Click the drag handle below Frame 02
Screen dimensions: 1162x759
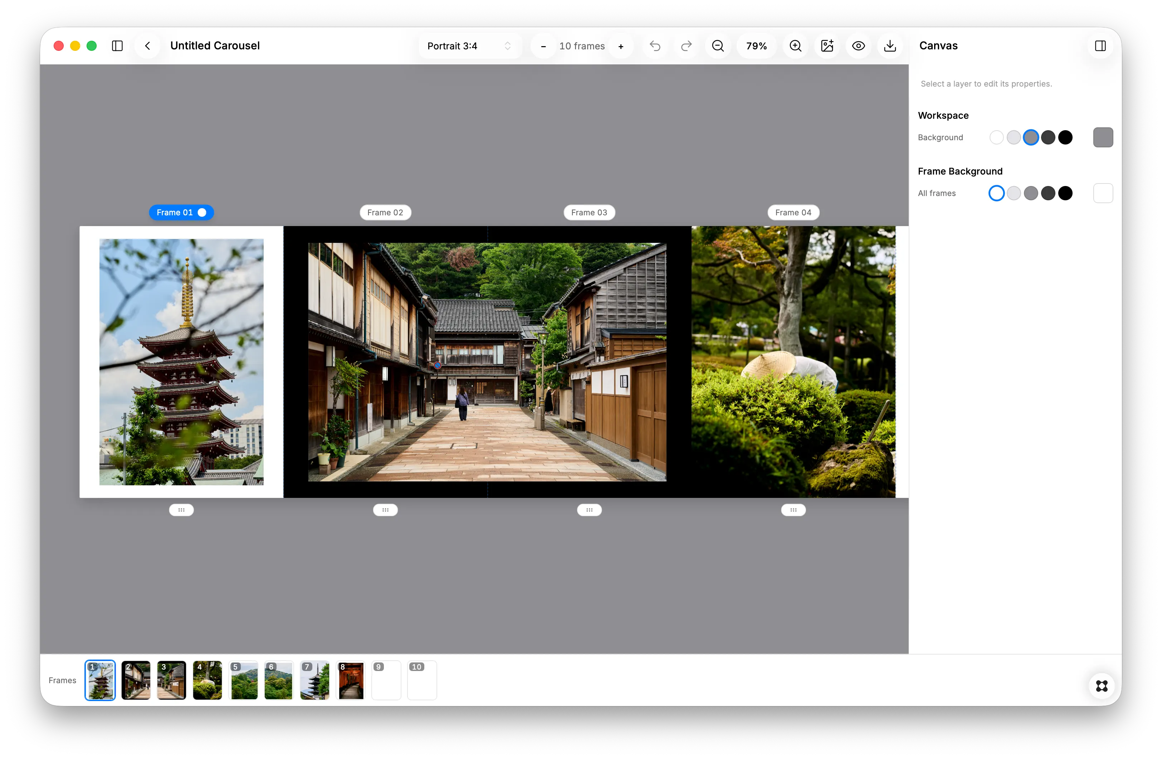(x=385, y=510)
